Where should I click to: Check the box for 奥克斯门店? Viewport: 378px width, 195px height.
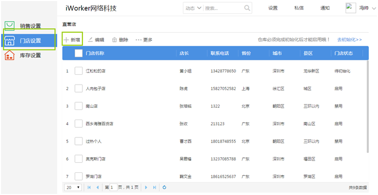pyautogui.click(x=79, y=159)
